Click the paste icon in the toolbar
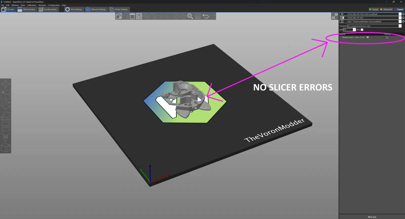The height and width of the screenshot is (219, 405). (x=153, y=16)
